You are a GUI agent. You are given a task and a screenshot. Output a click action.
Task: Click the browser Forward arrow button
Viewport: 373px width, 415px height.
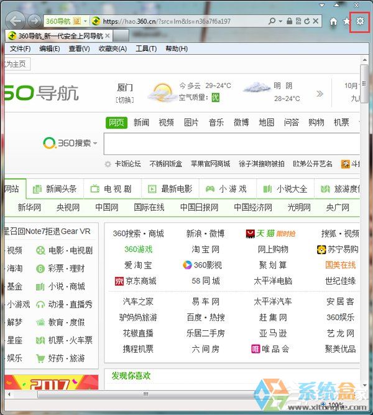click(34, 21)
